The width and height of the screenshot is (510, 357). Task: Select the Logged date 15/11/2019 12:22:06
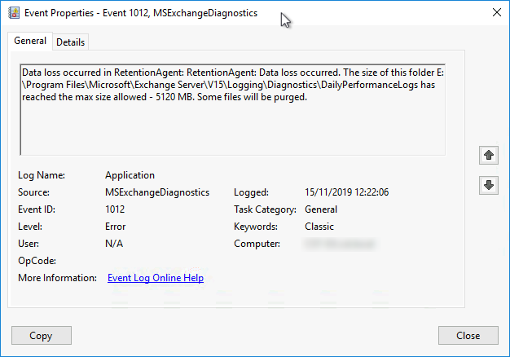coord(346,192)
